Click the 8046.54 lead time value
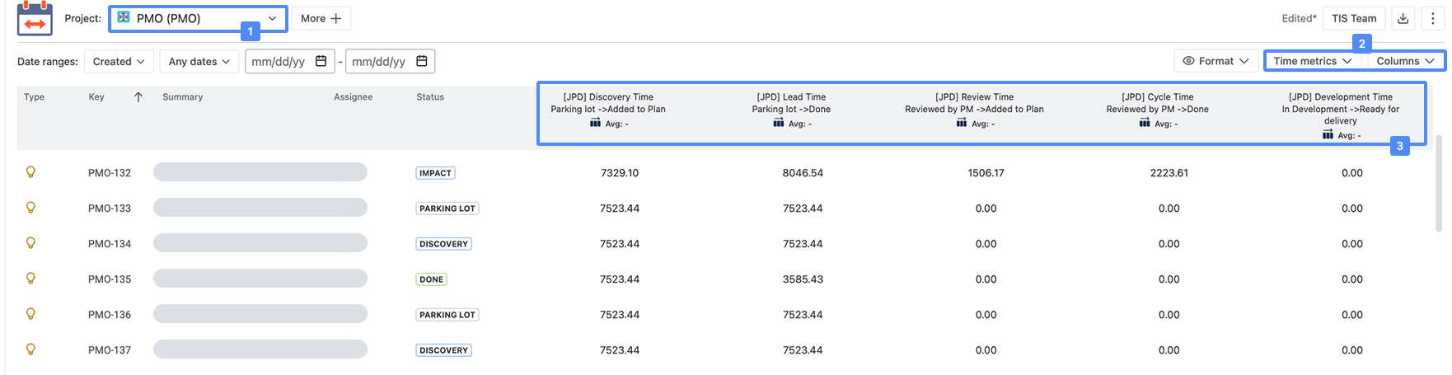The image size is (1452, 375). [x=803, y=173]
